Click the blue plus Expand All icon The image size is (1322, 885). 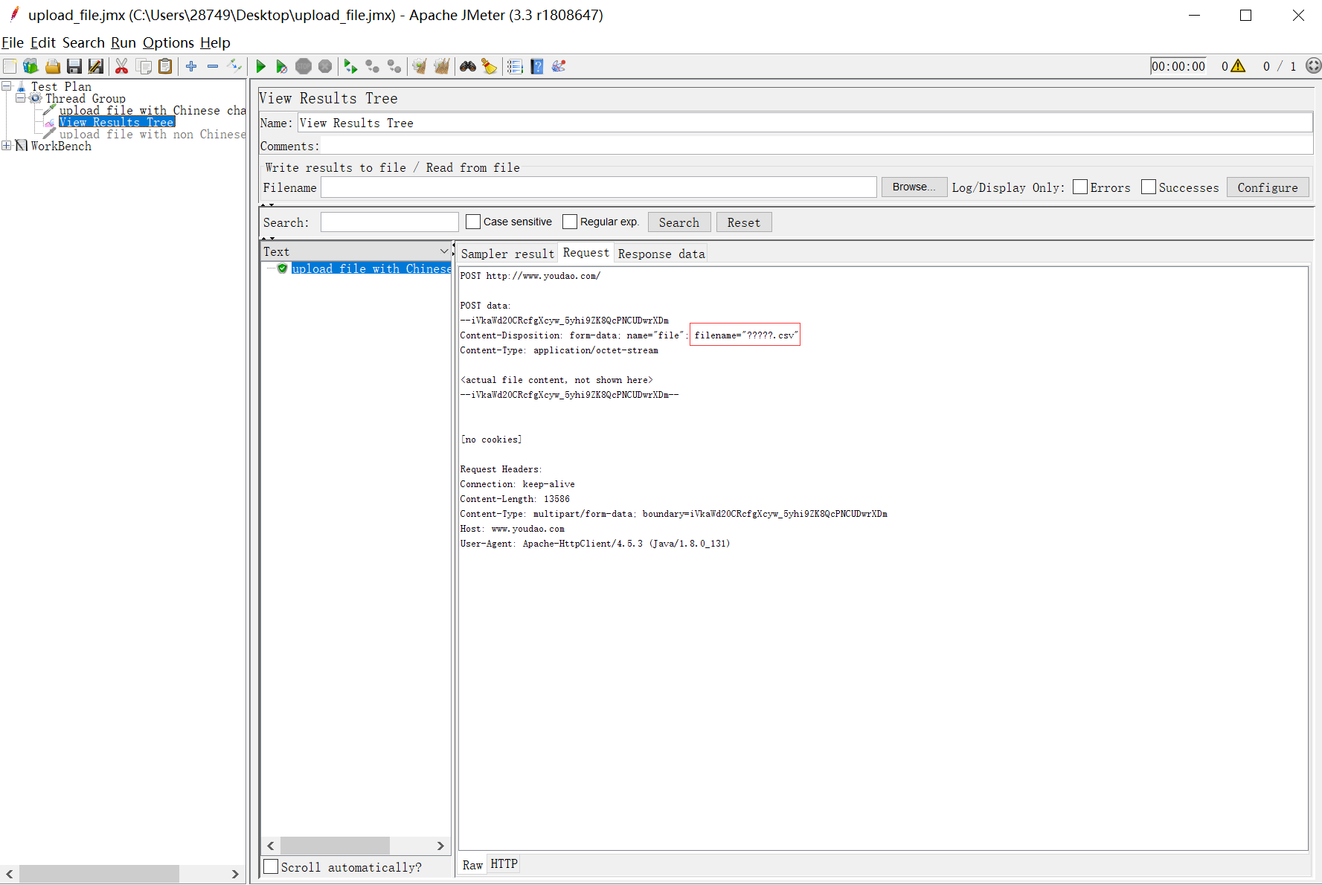click(191, 67)
